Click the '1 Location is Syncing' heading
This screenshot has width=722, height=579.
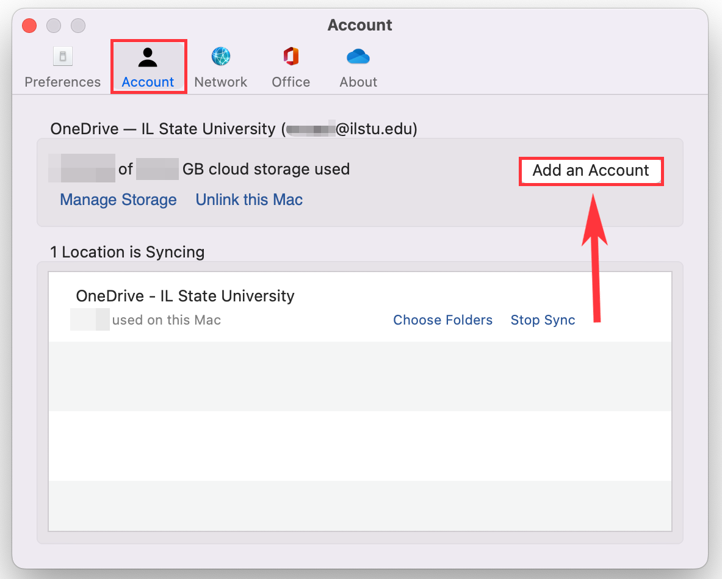pos(127,252)
